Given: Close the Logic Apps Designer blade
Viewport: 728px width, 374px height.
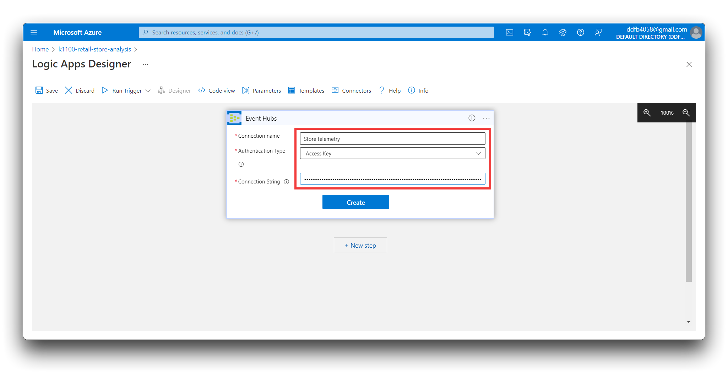Looking at the screenshot, I should click(689, 64).
